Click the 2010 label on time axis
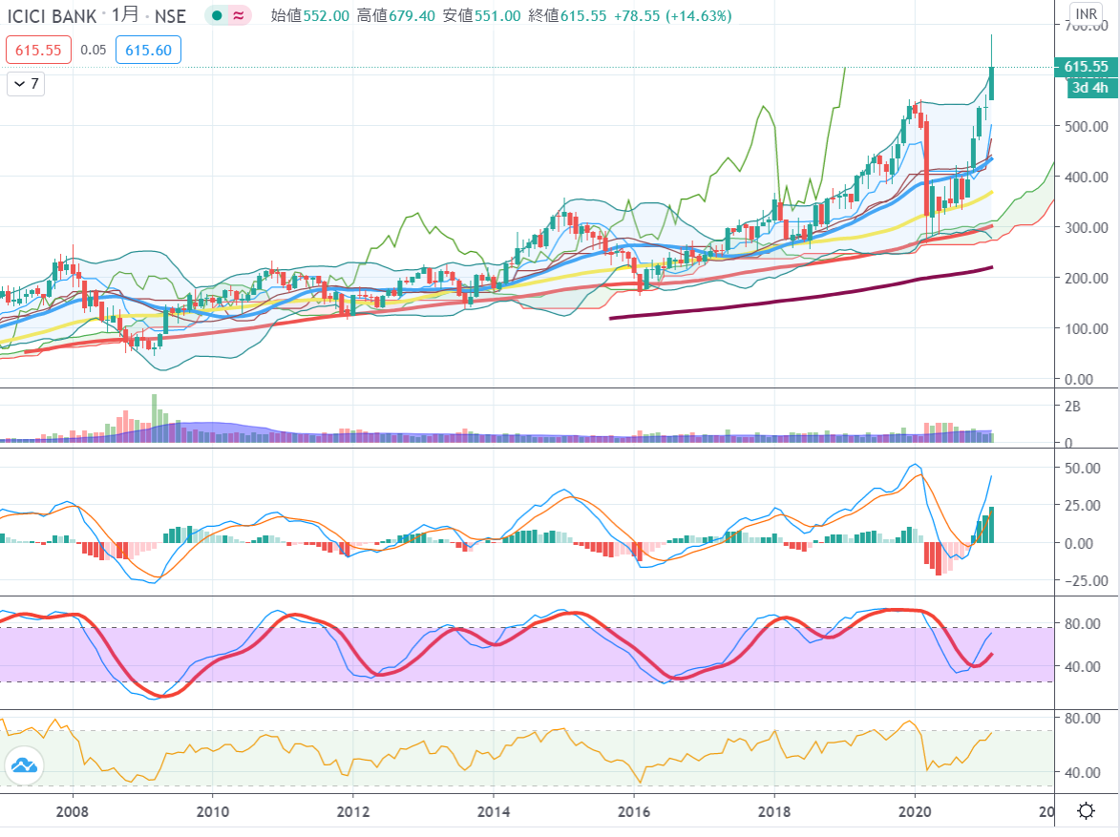1120x837 pixels. pos(212,811)
